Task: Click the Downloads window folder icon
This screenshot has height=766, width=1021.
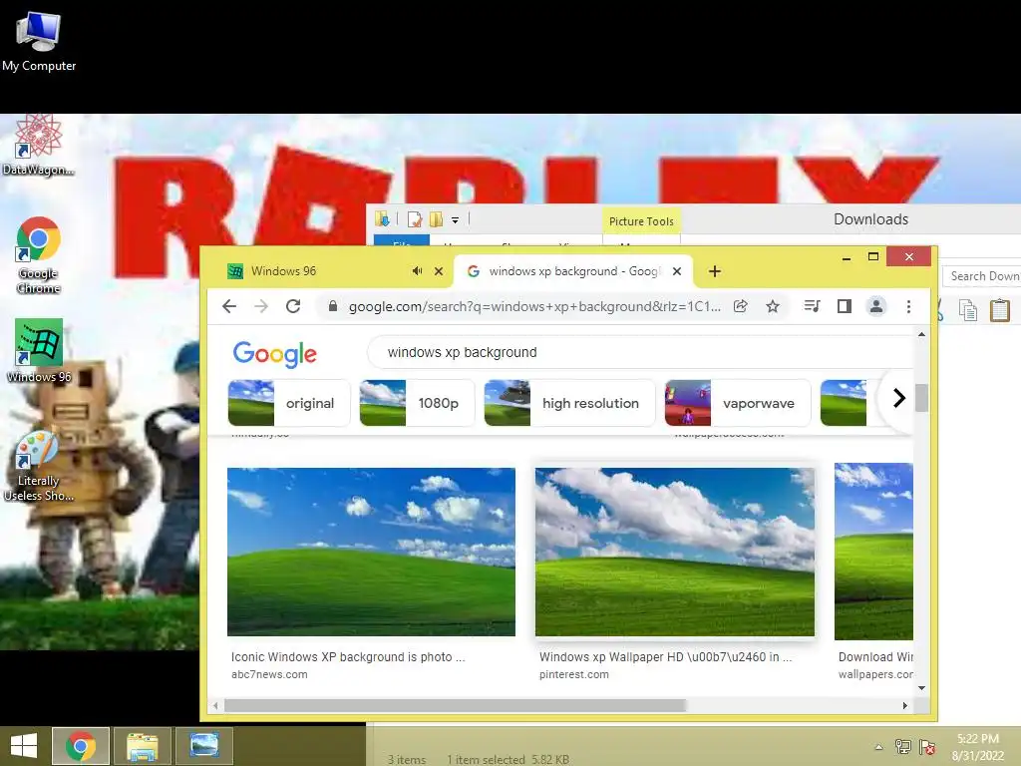Action: [382, 219]
